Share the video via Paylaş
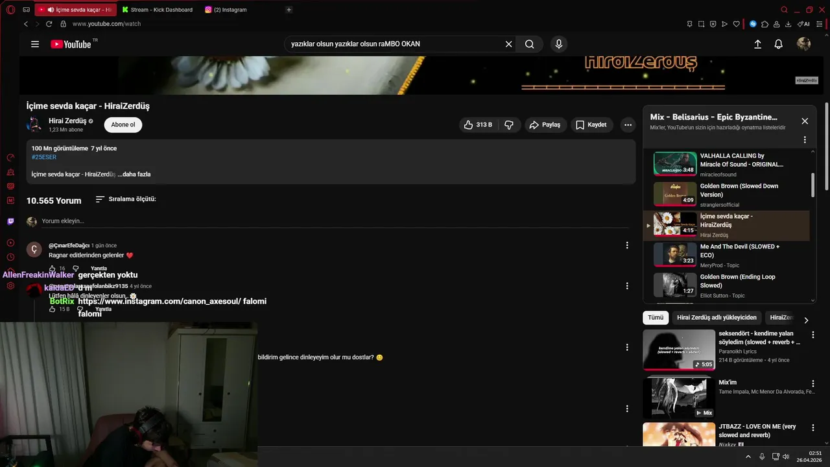Screen dimensions: 830x467 click(545, 125)
